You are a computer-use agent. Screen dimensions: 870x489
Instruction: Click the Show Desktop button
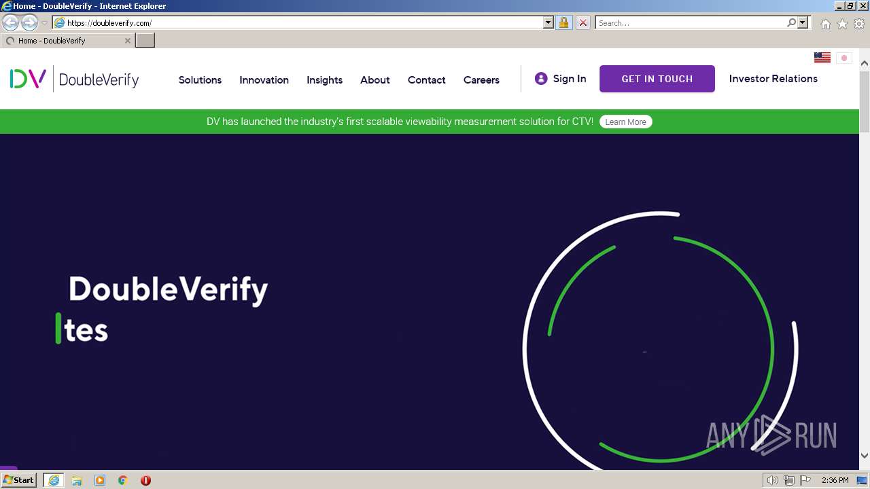(x=863, y=480)
